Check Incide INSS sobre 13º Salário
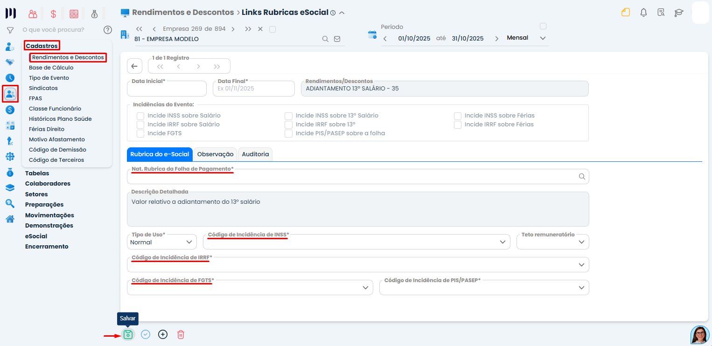 click(x=288, y=115)
